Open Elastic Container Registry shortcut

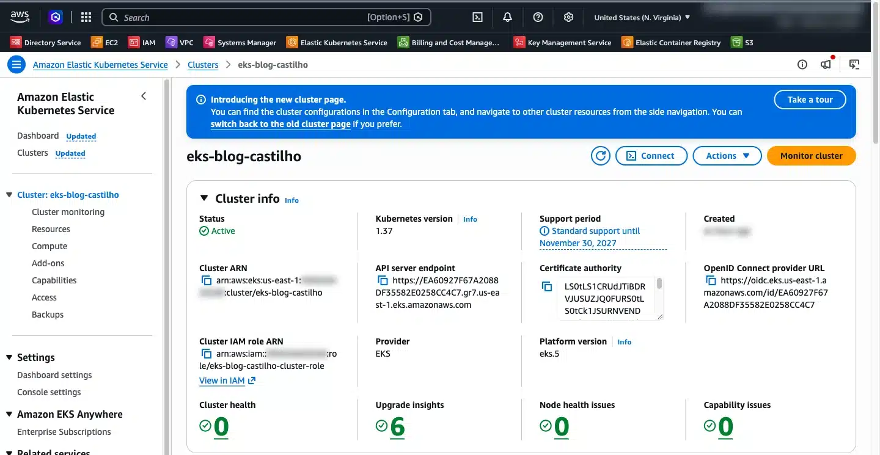click(671, 43)
